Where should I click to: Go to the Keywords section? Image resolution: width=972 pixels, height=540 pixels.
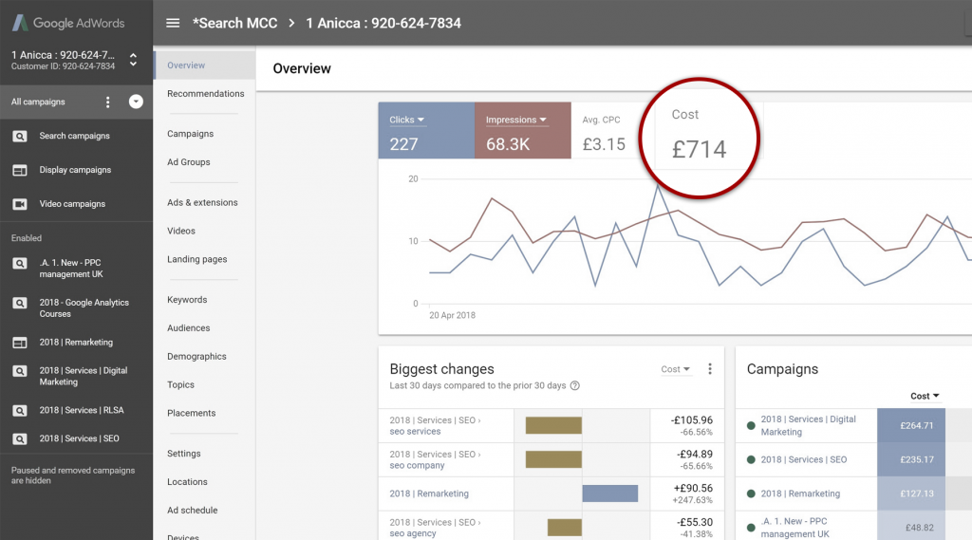187,300
